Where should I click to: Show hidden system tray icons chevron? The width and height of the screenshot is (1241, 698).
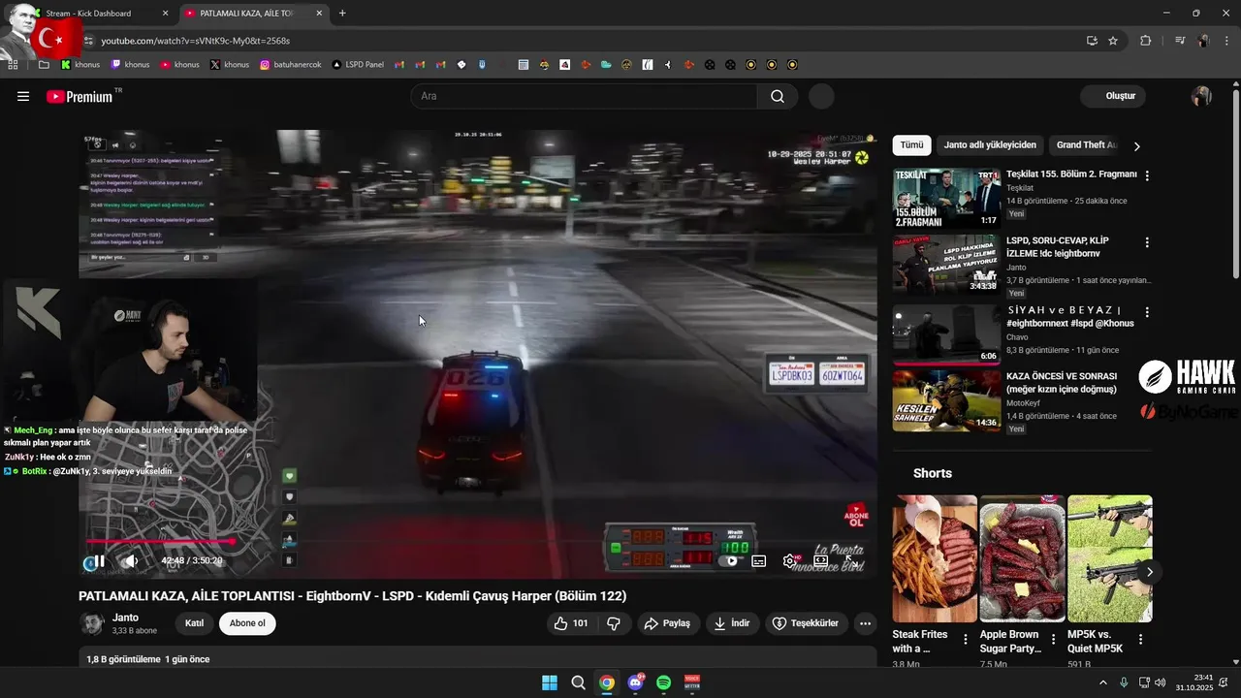coord(1102,682)
